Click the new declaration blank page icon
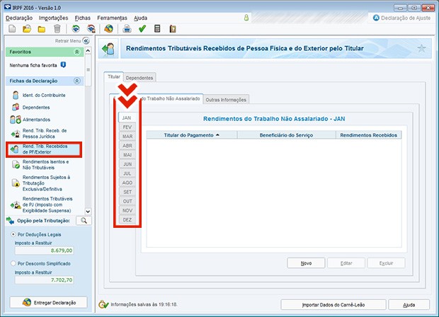Screen dimensions: 439x317 [x=11, y=29]
